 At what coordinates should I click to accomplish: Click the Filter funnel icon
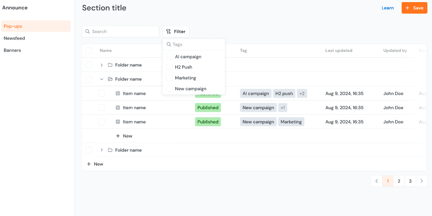point(168,32)
